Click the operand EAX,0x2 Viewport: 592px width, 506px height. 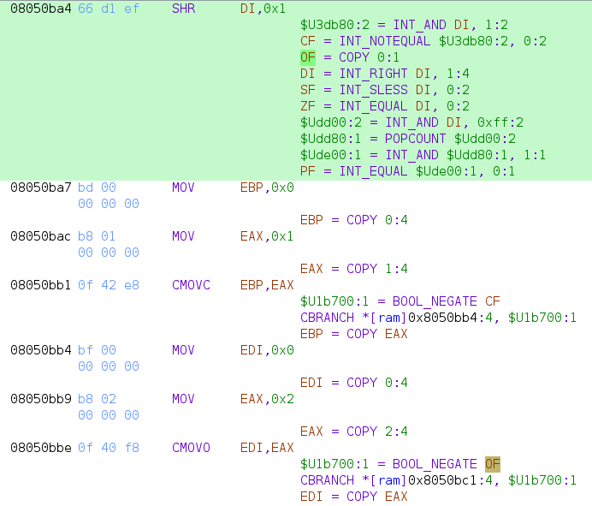[x=267, y=399]
